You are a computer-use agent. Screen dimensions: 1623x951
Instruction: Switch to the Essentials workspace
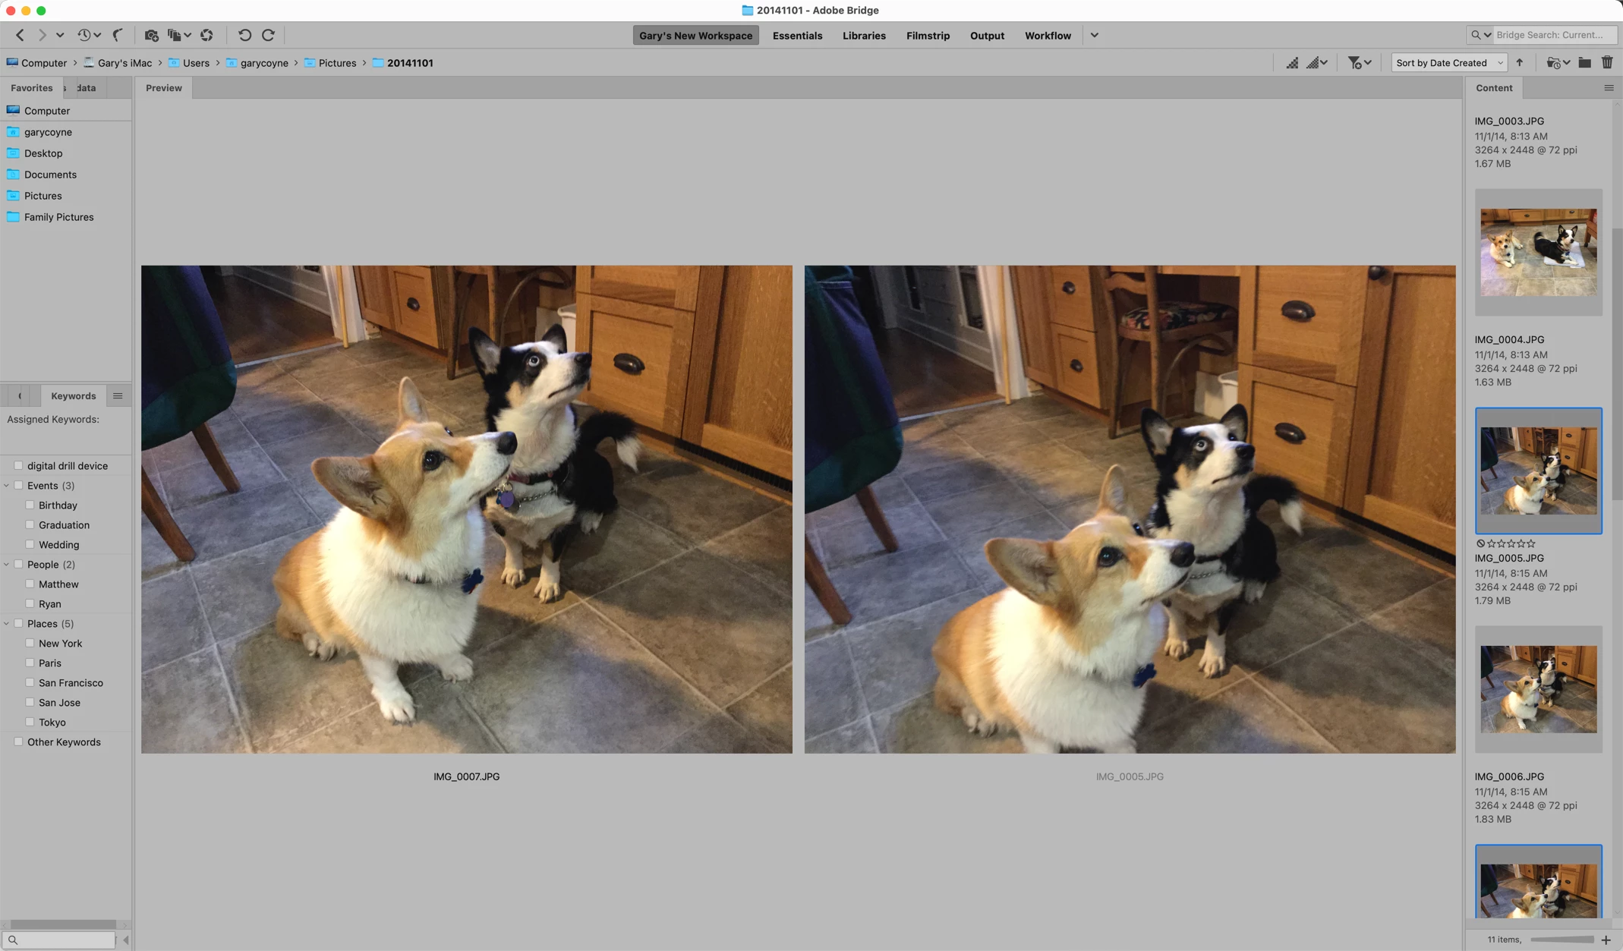797,36
